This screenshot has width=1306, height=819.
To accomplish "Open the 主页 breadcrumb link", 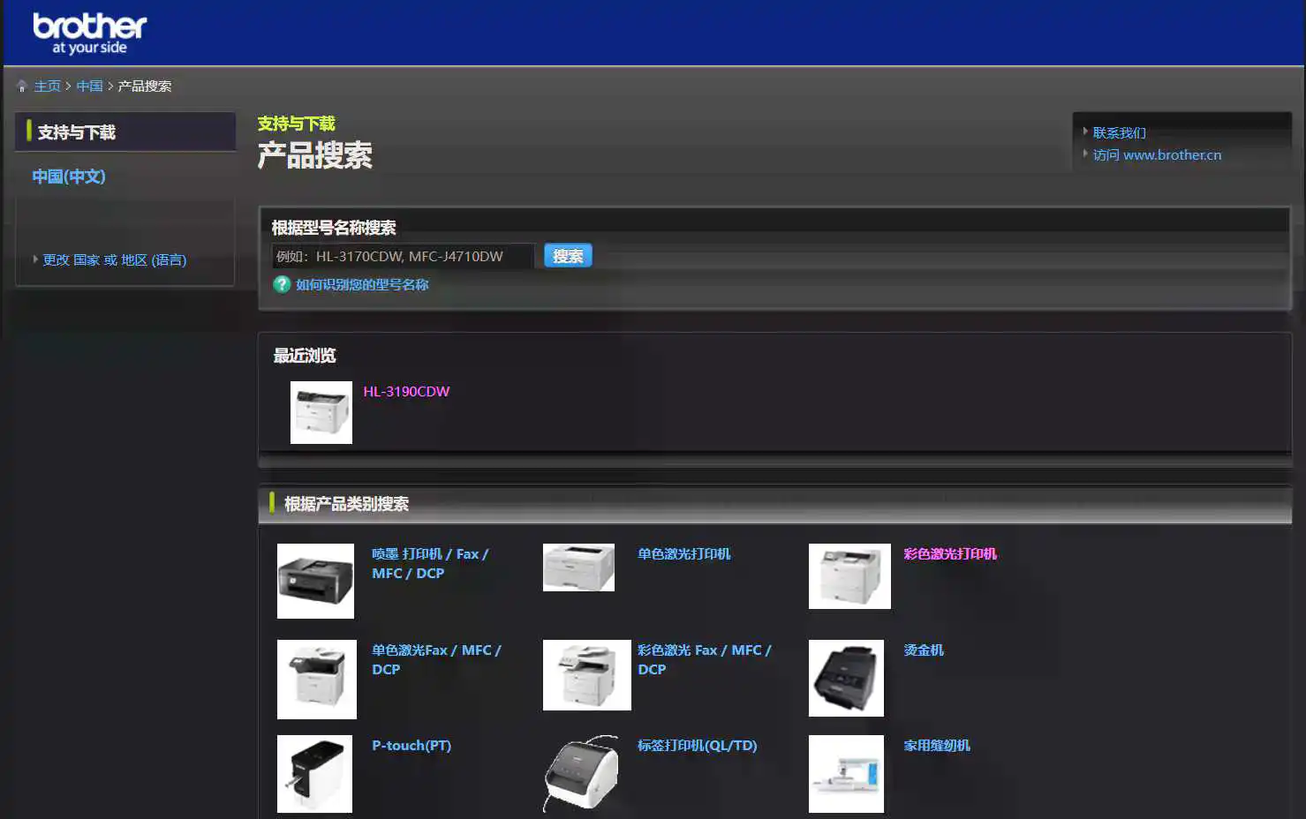I will click(x=48, y=86).
